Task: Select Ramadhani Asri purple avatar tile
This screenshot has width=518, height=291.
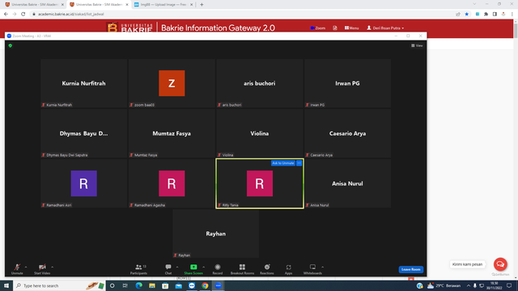Action: tap(84, 183)
